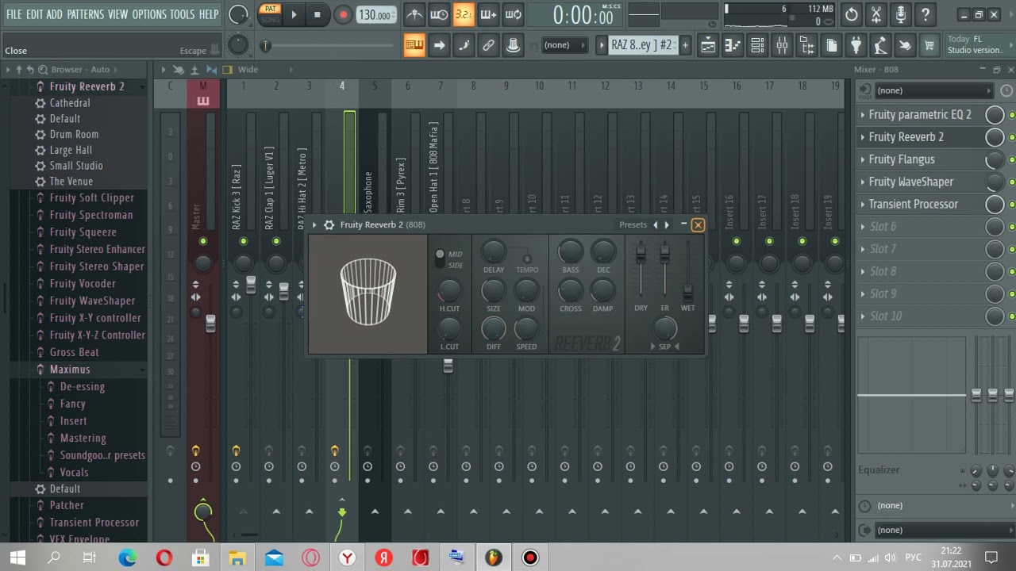The width and height of the screenshot is (1016, 571).
Task: Open the Transient Processor slot menu arrow
Action: click(x=863, y=204)
